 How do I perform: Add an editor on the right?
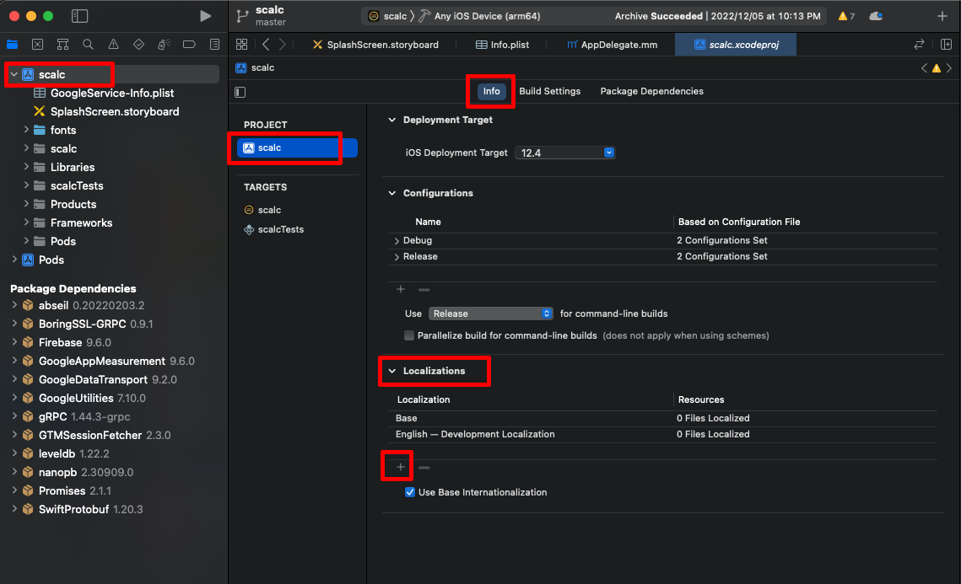tap(947, 44)
